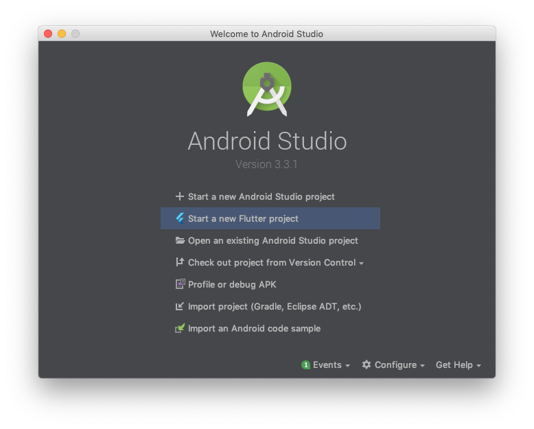
Task: Click the version control branch icon
Action: click(180, 262)
